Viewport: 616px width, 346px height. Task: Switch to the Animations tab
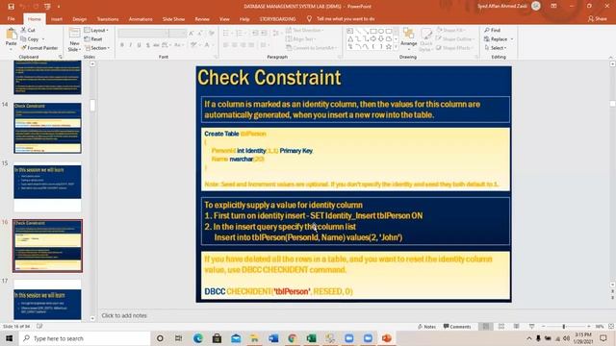pyautogui.click(x=141, y=19)
